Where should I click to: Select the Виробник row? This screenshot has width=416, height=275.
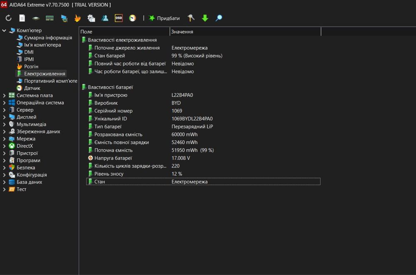(203, 103)
